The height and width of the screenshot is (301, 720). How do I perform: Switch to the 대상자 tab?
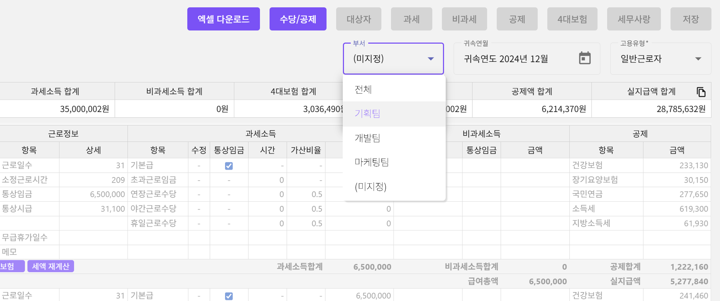[359, 19]
